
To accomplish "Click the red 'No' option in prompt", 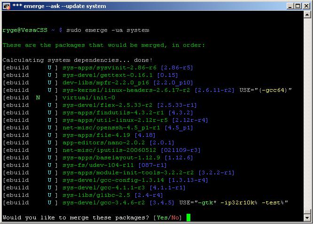I will click(175, 217).
